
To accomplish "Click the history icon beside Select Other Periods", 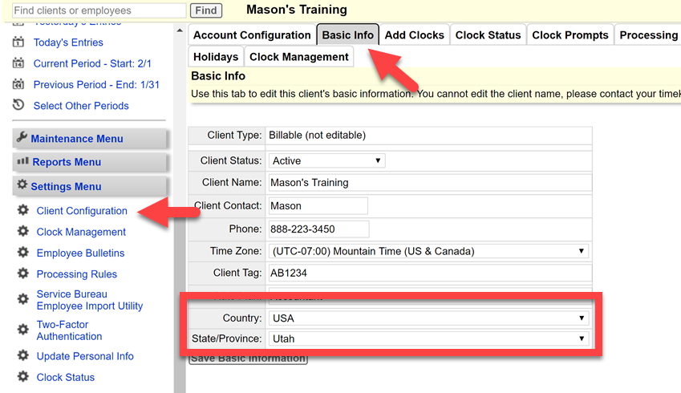I will (x=18, y=105).
